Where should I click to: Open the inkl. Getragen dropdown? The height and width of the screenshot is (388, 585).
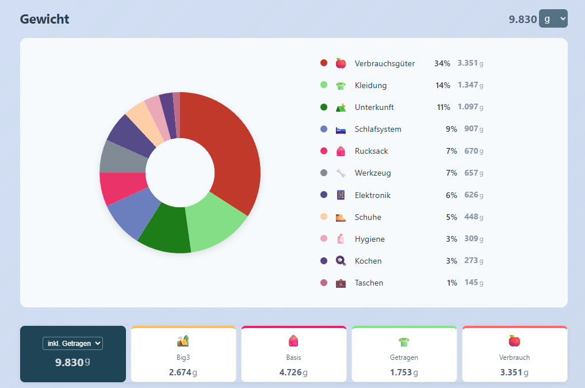point(72,343)
